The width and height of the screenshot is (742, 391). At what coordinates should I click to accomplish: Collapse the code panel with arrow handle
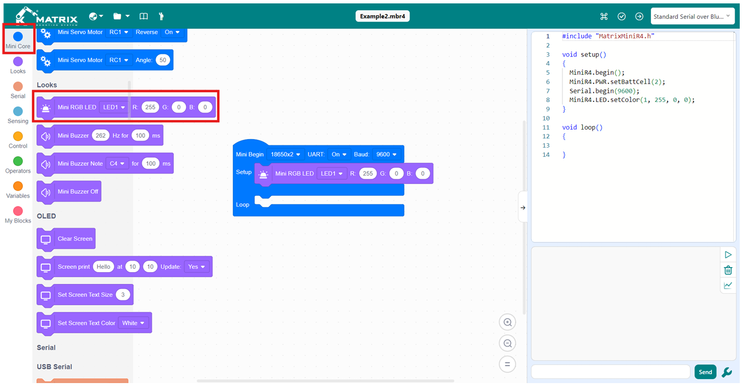click(523, 208)
